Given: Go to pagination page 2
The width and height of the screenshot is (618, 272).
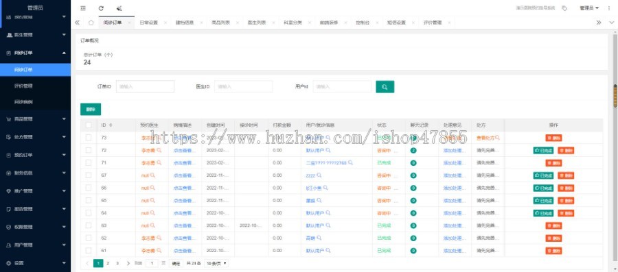Looking at the screenshot, I should (108, 263).
